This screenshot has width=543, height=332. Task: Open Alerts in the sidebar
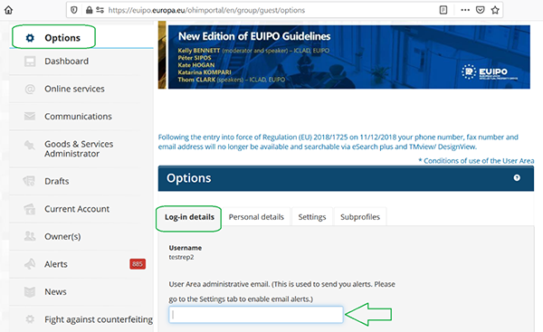click(56, 264)
